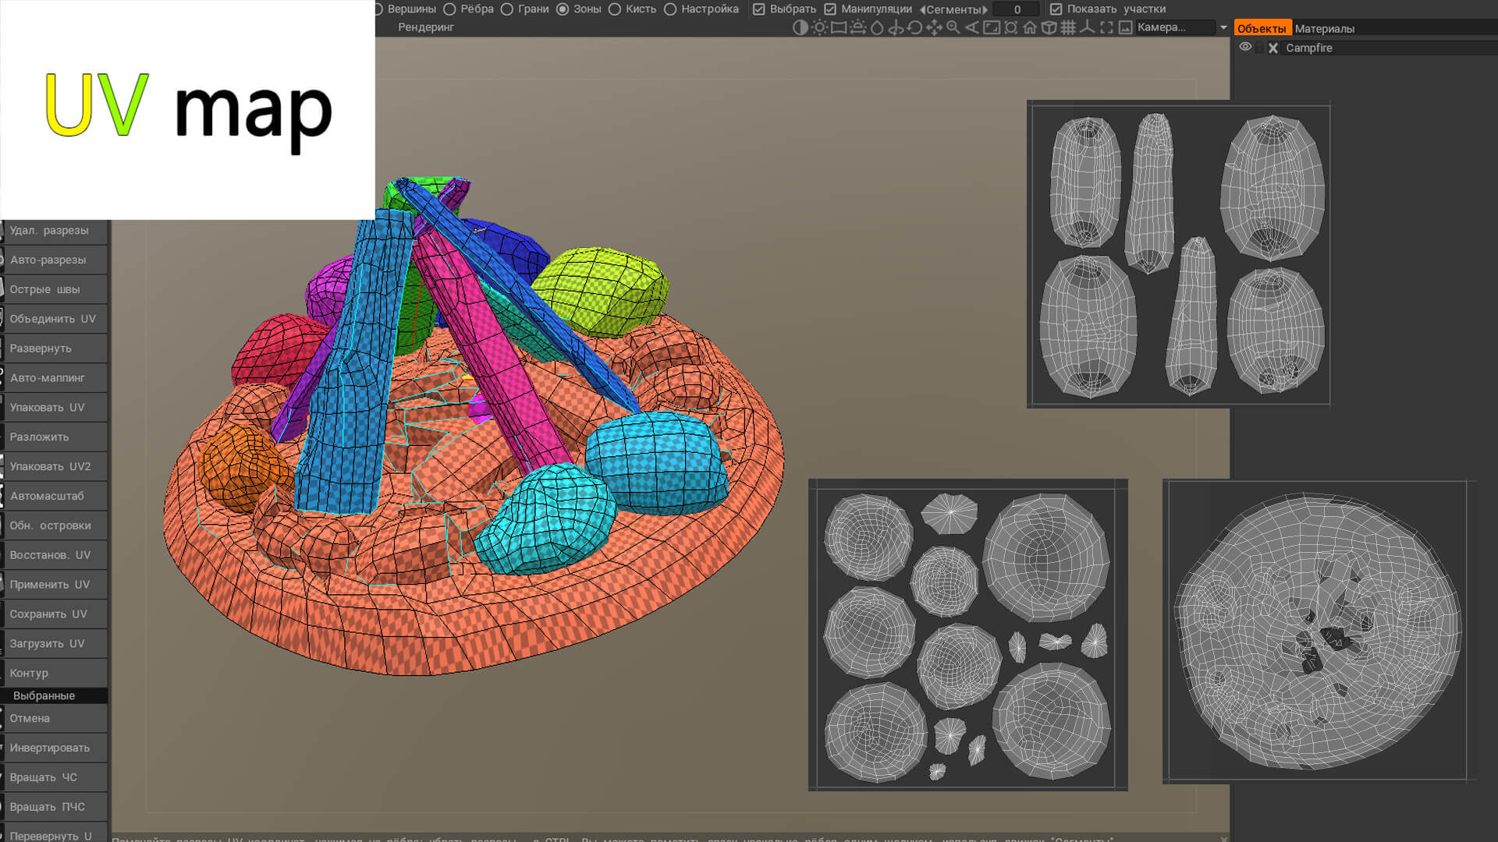Image resolution: width=1498 pixels, height=842 pixels.
Task: Click the axis gizmo icon
Action: click(x=1087, y=28)
